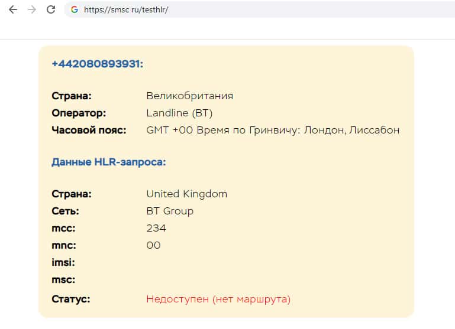Click the browser back arrow

13,9
